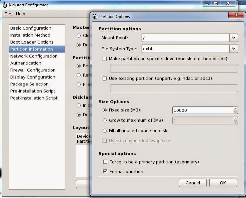Select the third Partitions radio button
The image size is (246, 198).
[x=79, y=85]
